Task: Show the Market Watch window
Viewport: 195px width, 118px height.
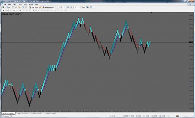Action: pyautogui.click(x=13, y=7)
